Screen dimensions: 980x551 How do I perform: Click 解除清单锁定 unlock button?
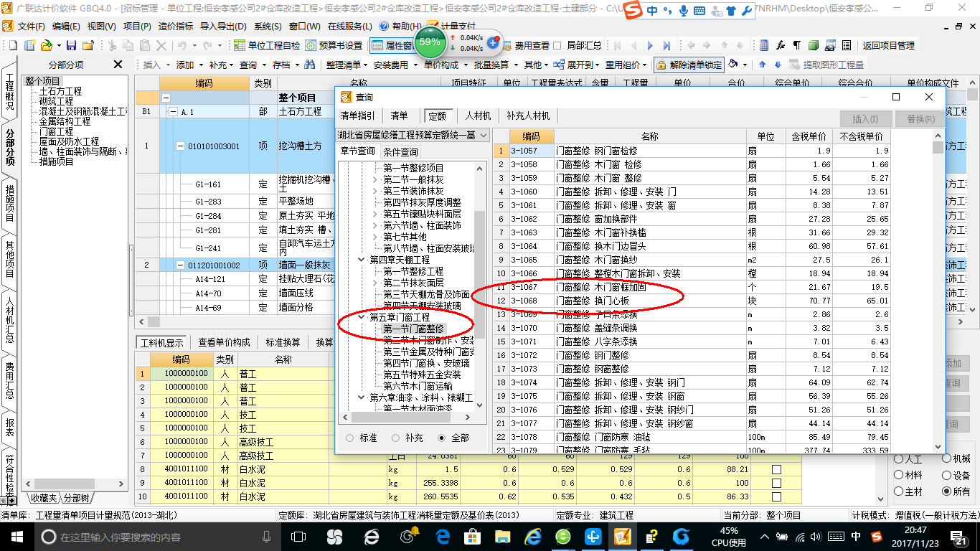[x=689, y=65]
